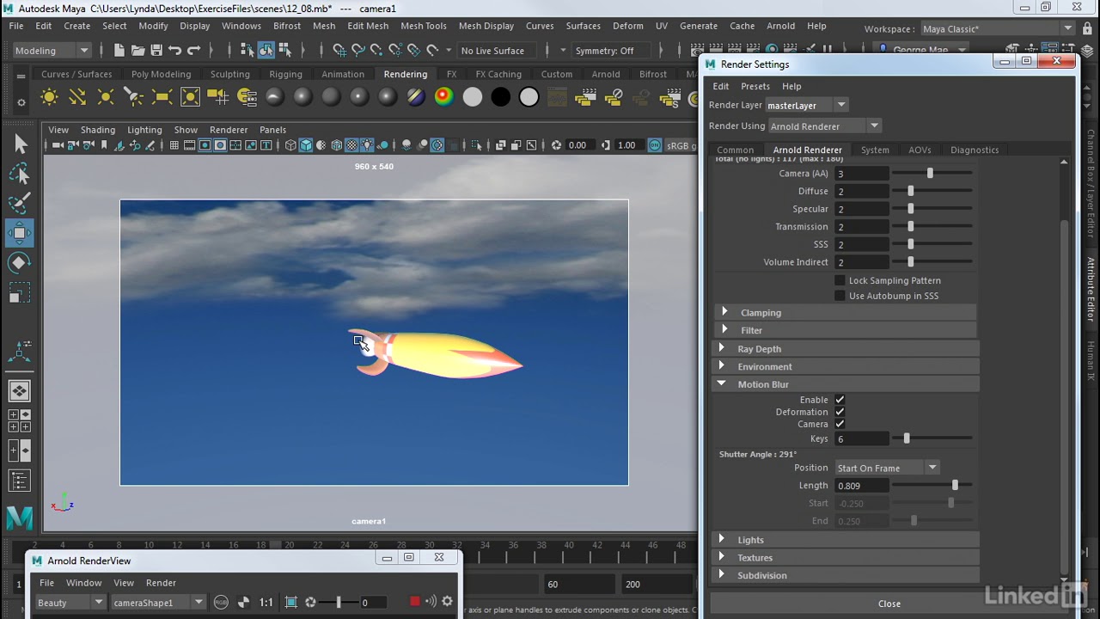Open the cameraShape1 dropdown in RenderView

[158, 603]
